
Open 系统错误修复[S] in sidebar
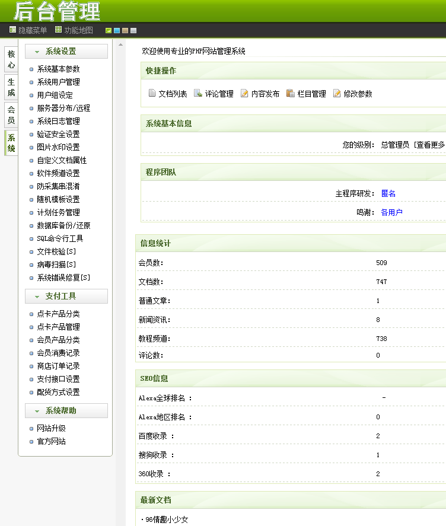pyautogui.click(x=63, y=278)
